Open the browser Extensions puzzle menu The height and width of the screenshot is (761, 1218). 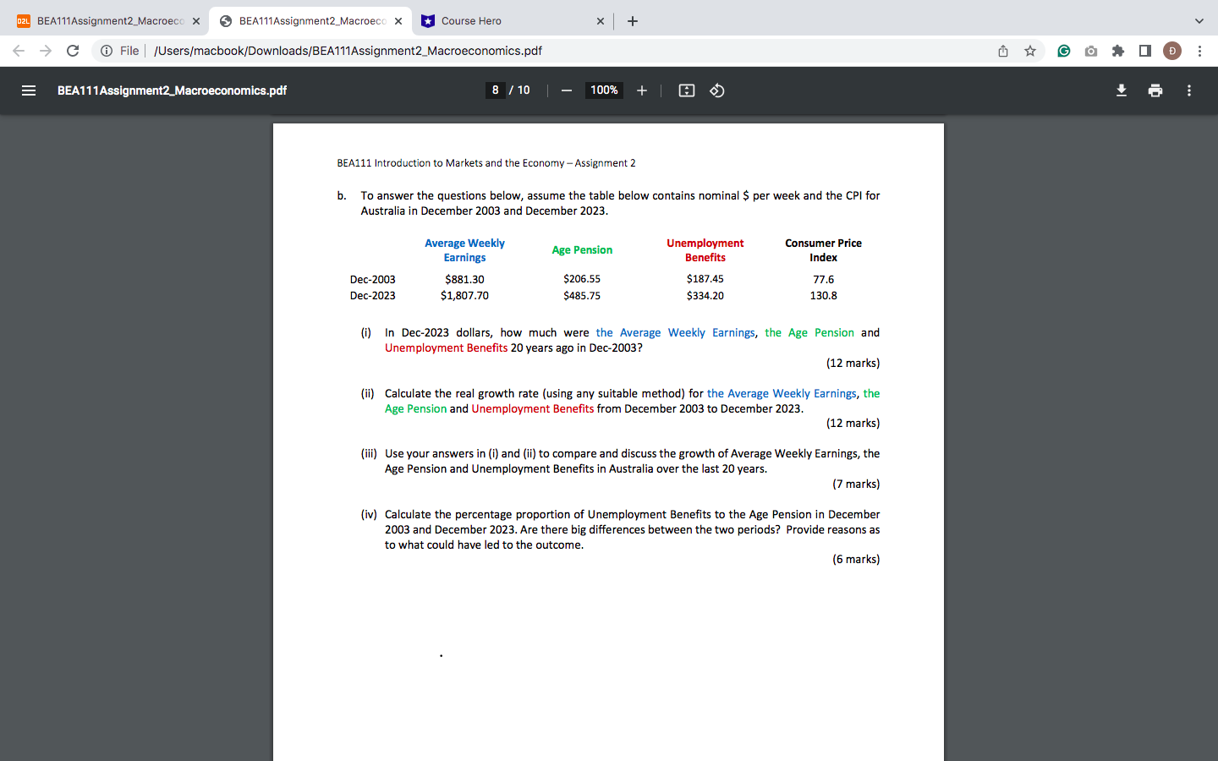pyautogui.click(x=1117, y=51)
